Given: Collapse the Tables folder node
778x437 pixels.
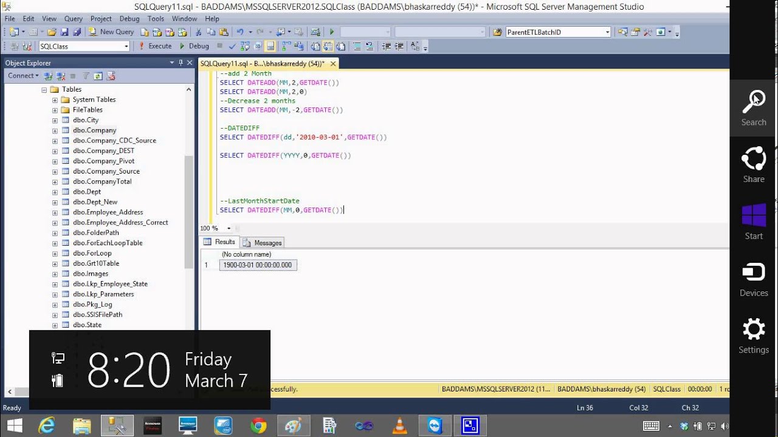Looking at the screenshot, I should pyautogui.click(x=44, y=90).
